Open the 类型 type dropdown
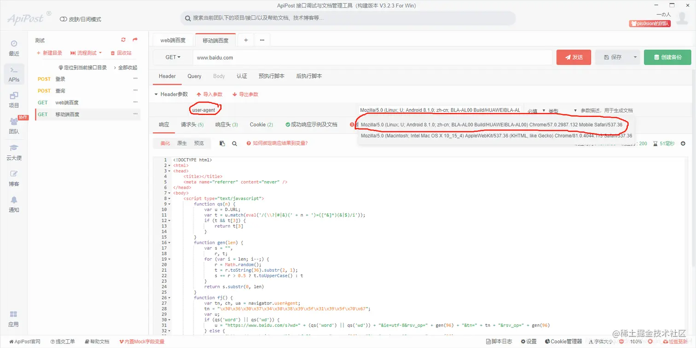 tap(563, 111)
